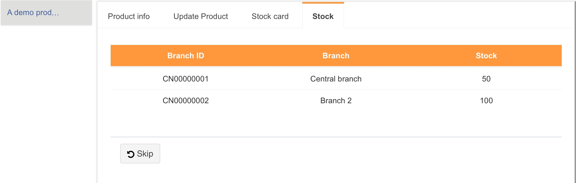Click the Central branch name cell
Image resolution: width=576 pixels, height=183 pixels.
[x=336, y=79]
